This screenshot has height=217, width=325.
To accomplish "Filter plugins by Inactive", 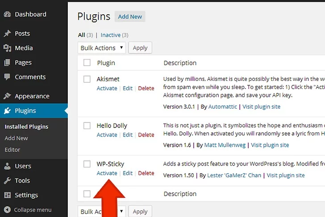I will [110, 35].
